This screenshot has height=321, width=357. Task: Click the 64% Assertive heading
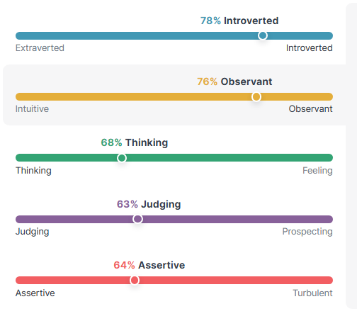click(x=149, y=265)
